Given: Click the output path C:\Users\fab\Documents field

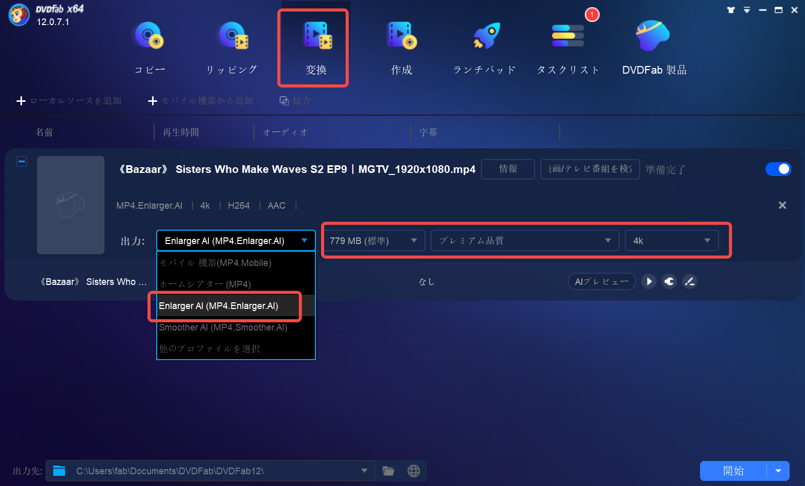Looking at the screenshot, I should click(x=210, y=471).
